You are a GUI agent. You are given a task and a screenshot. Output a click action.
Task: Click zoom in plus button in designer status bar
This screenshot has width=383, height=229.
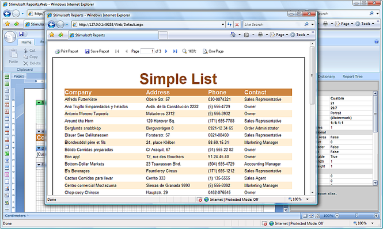(376, 216)
